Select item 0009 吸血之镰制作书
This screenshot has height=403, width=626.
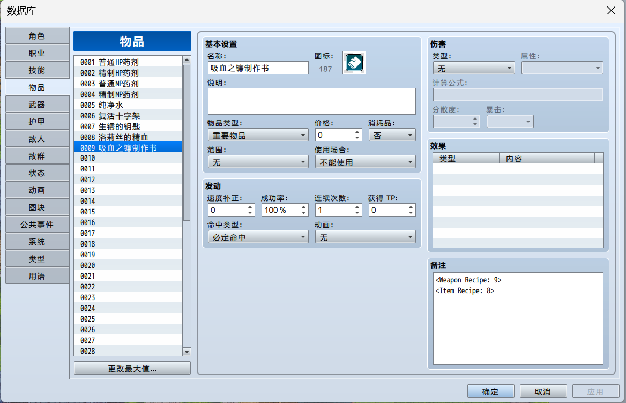[128, 147]
